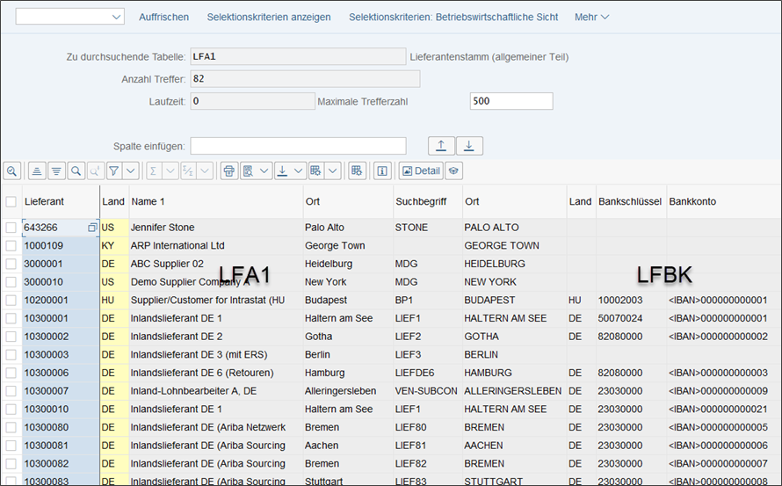
Task: Expand the filter options dropdown arrow
Action: pyautogui.click(x=130, y=170)
